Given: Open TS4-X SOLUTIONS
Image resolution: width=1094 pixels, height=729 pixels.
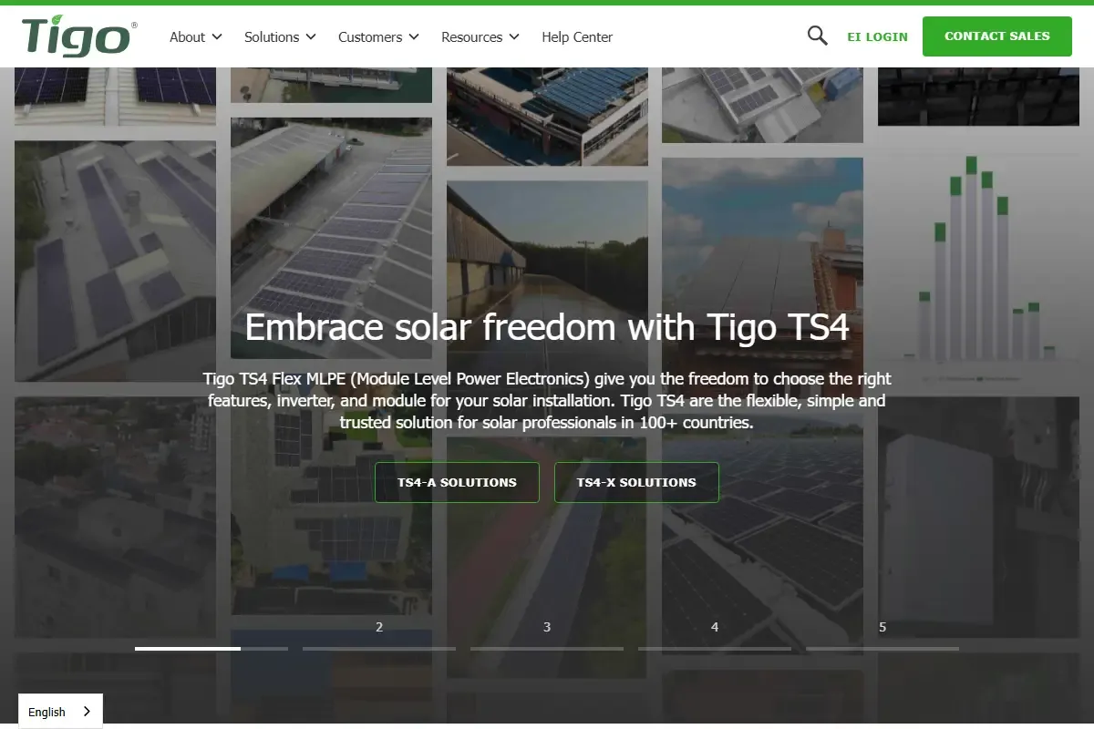Looking at the screenshot, I should [636, 482].
